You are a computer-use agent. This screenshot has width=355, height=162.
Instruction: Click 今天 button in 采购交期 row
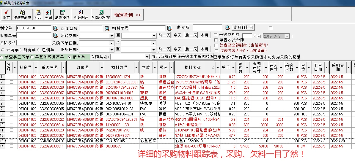pyautogui.click(x=178, y=35)
